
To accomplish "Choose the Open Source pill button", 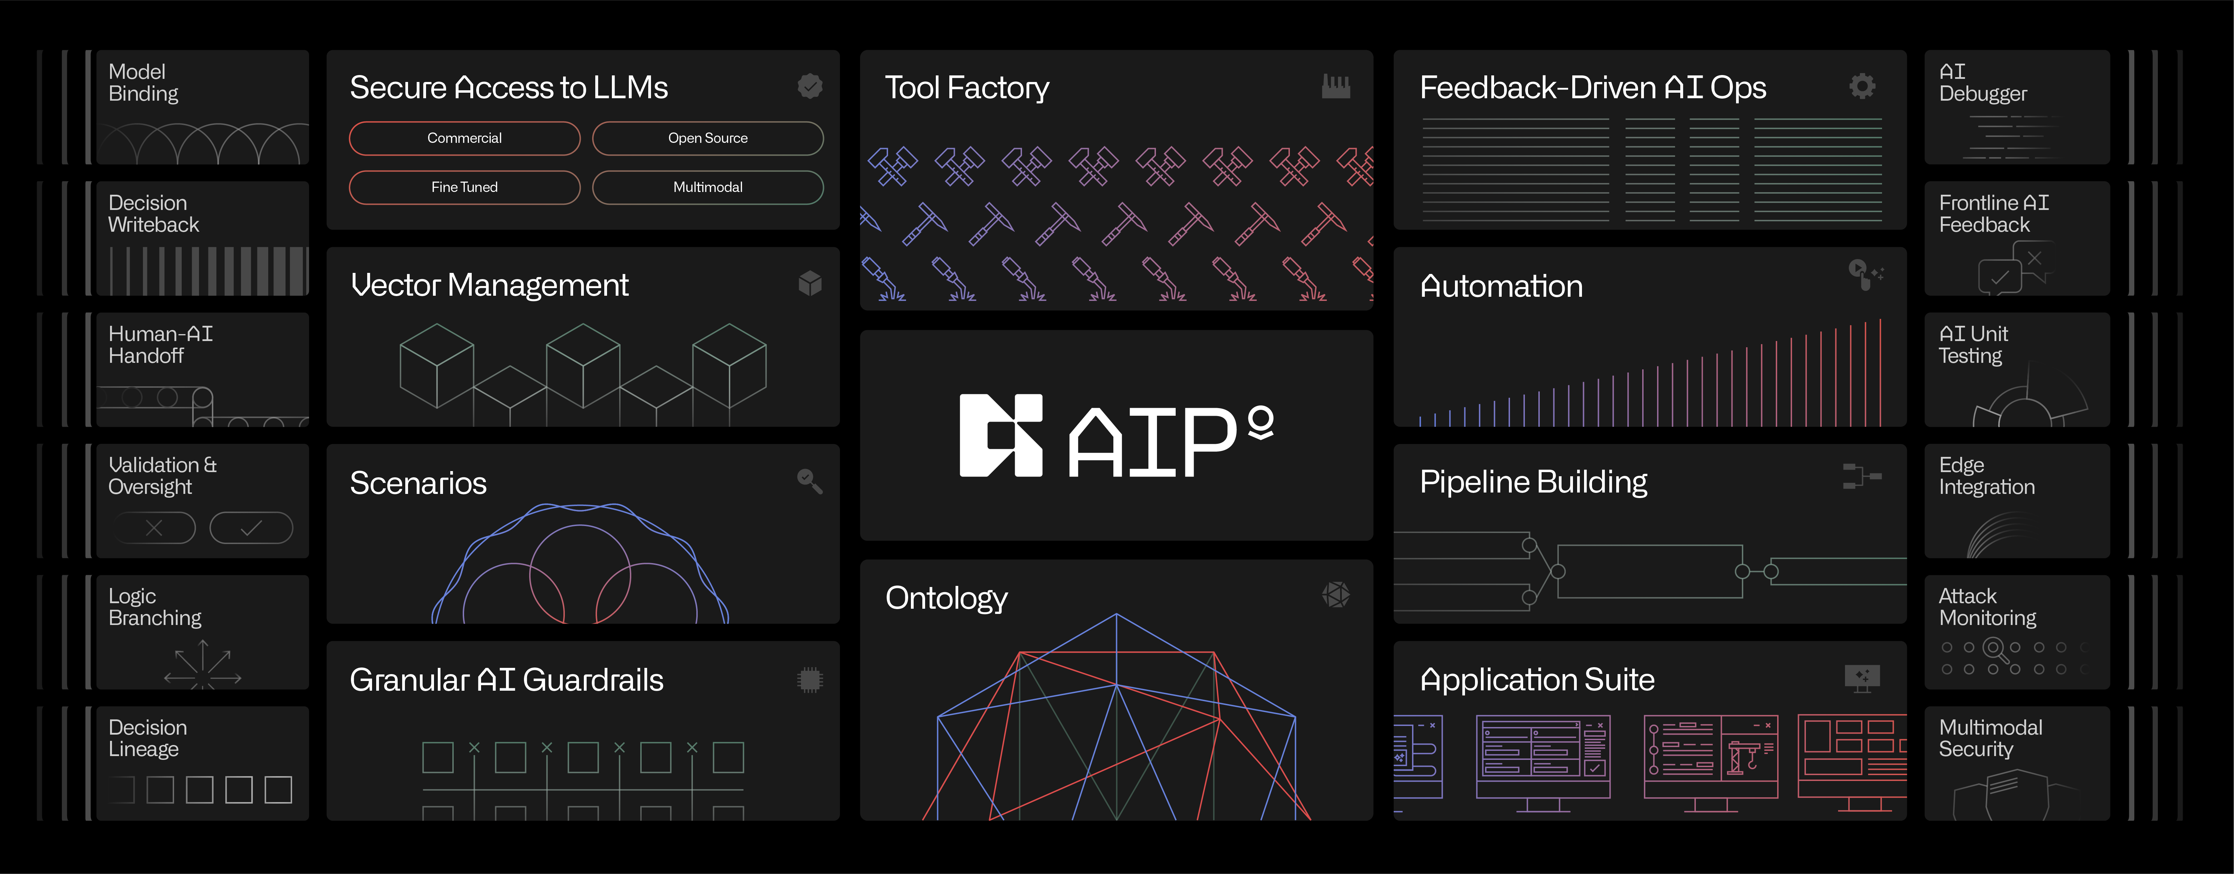I will pyautogui.click(x=708, y=138).
